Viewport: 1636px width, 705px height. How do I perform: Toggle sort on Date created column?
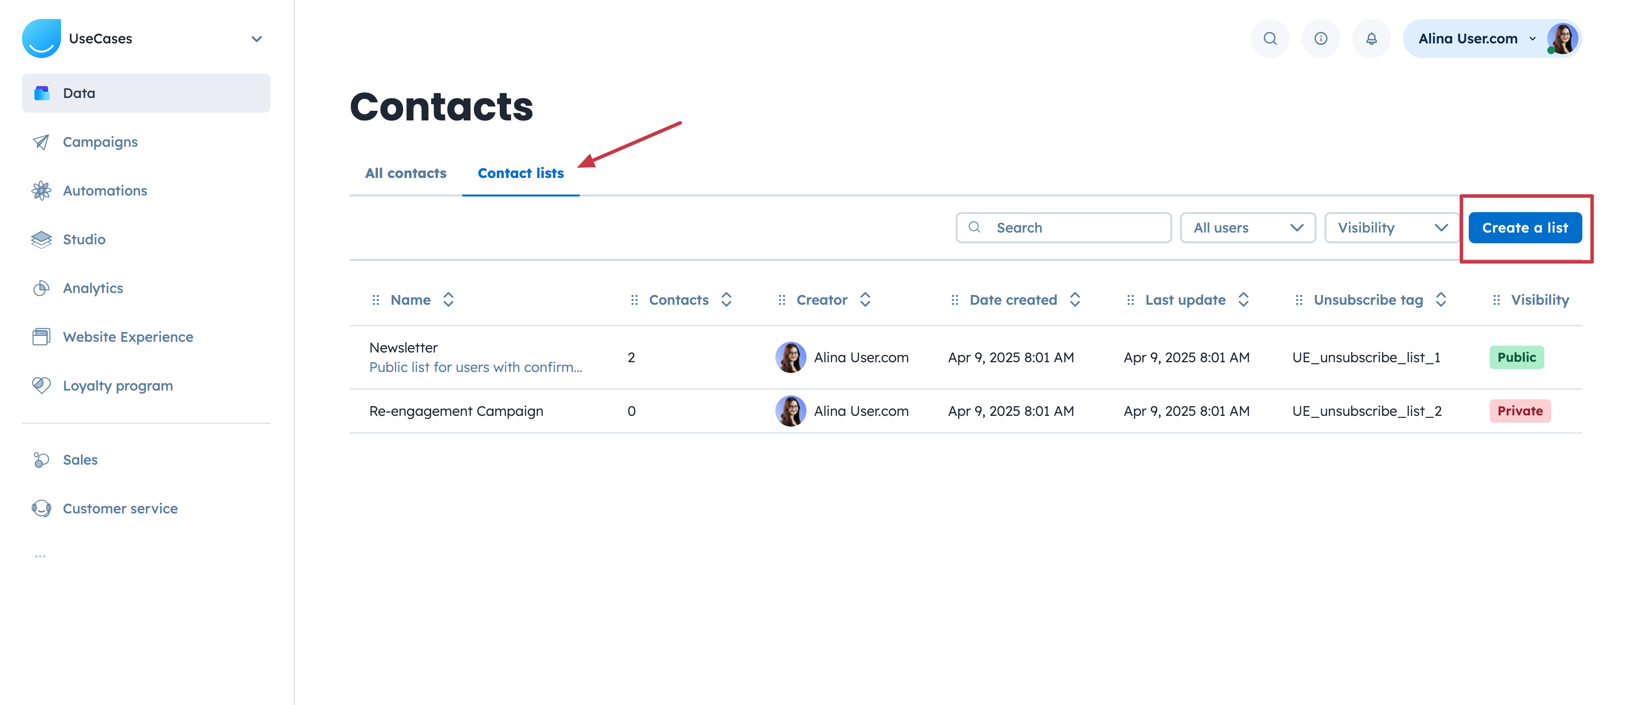(x=1075, y=300)
